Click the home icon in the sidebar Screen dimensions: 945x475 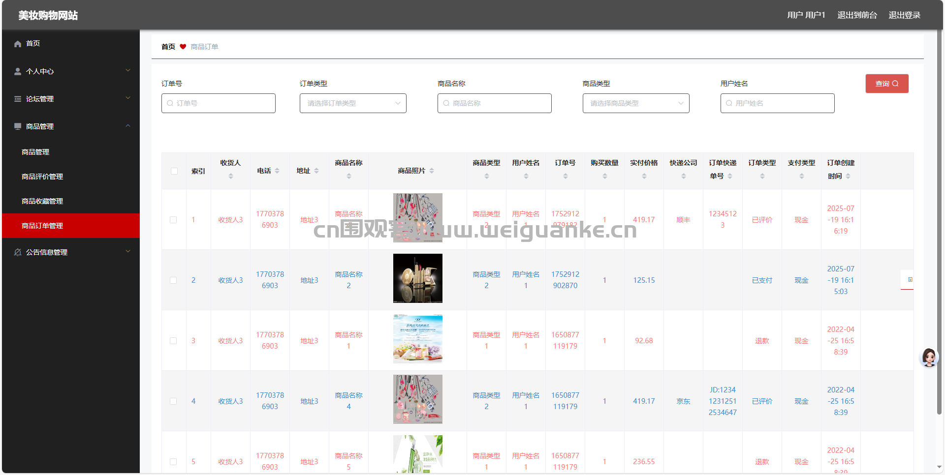coord(18,44)
